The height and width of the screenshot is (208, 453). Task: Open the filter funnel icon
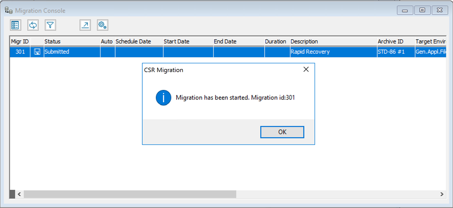(50, 25)
